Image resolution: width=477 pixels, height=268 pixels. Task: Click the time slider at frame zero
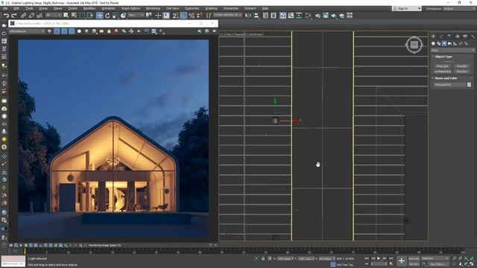click(x=25, y=252)
